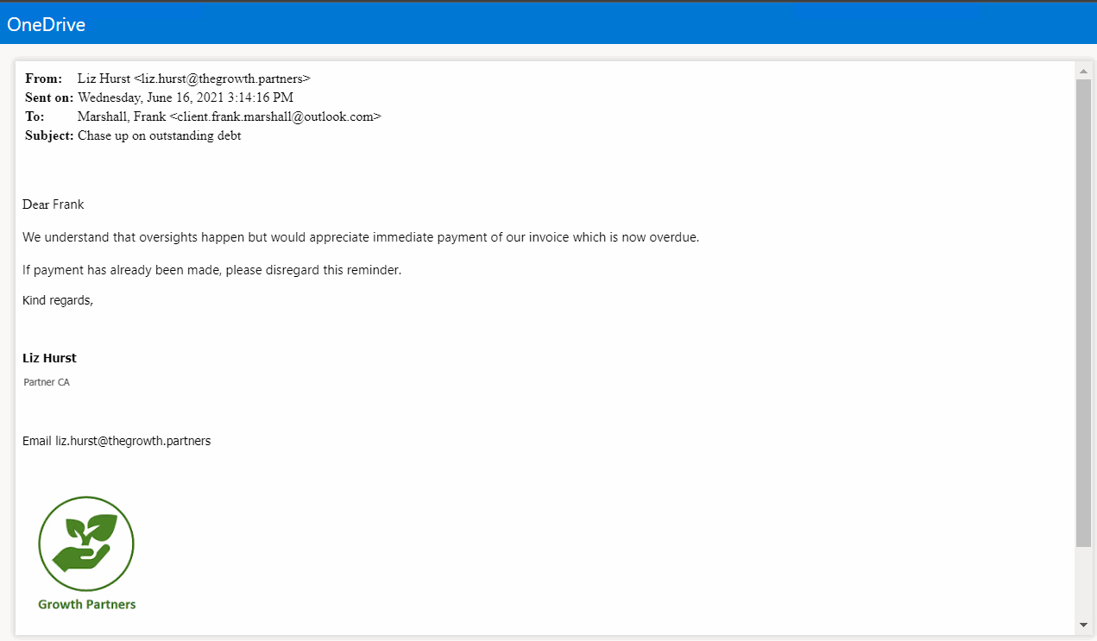This screenshot has width=1097, height=641.
Task: Click the Growth Partners leaf logo
Action: [x=86, y=544]
